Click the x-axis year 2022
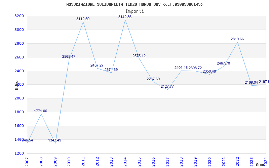Screen dimensions: 269x168 238,162
